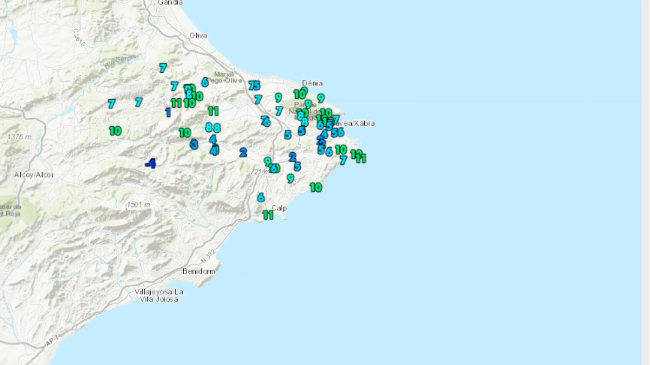Click the Benidorm city label
Screen dimensions: 650x365
pos(198,271)
